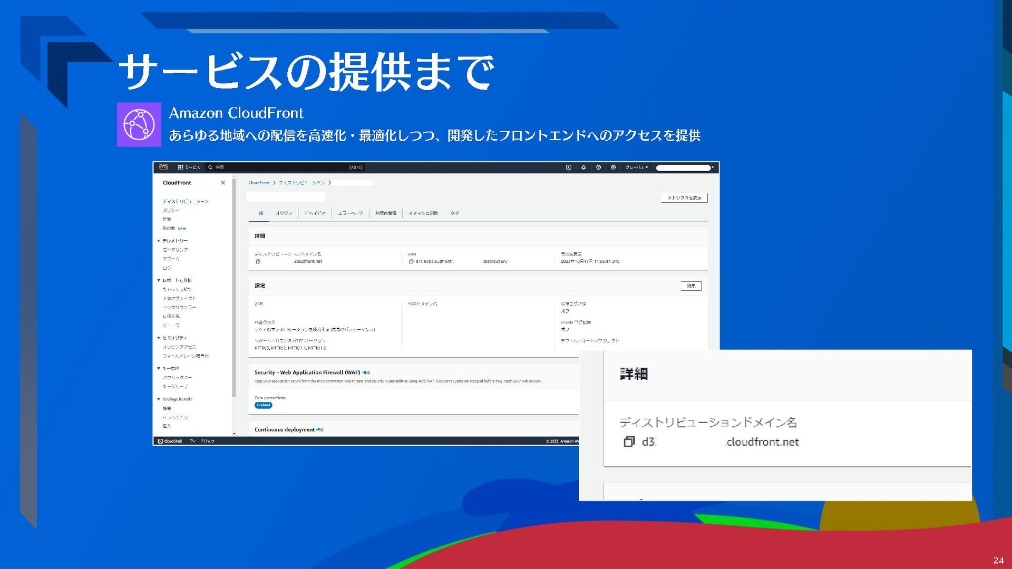The image size is (1012, 569).
Task: Collapse the テレメトリー sidebar section
Action: pos(159,241)
